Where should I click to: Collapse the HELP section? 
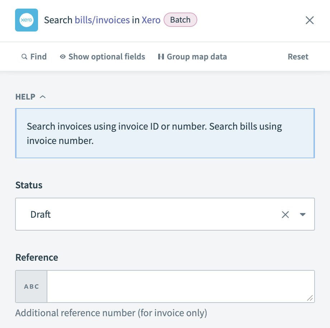coord(43,97)
